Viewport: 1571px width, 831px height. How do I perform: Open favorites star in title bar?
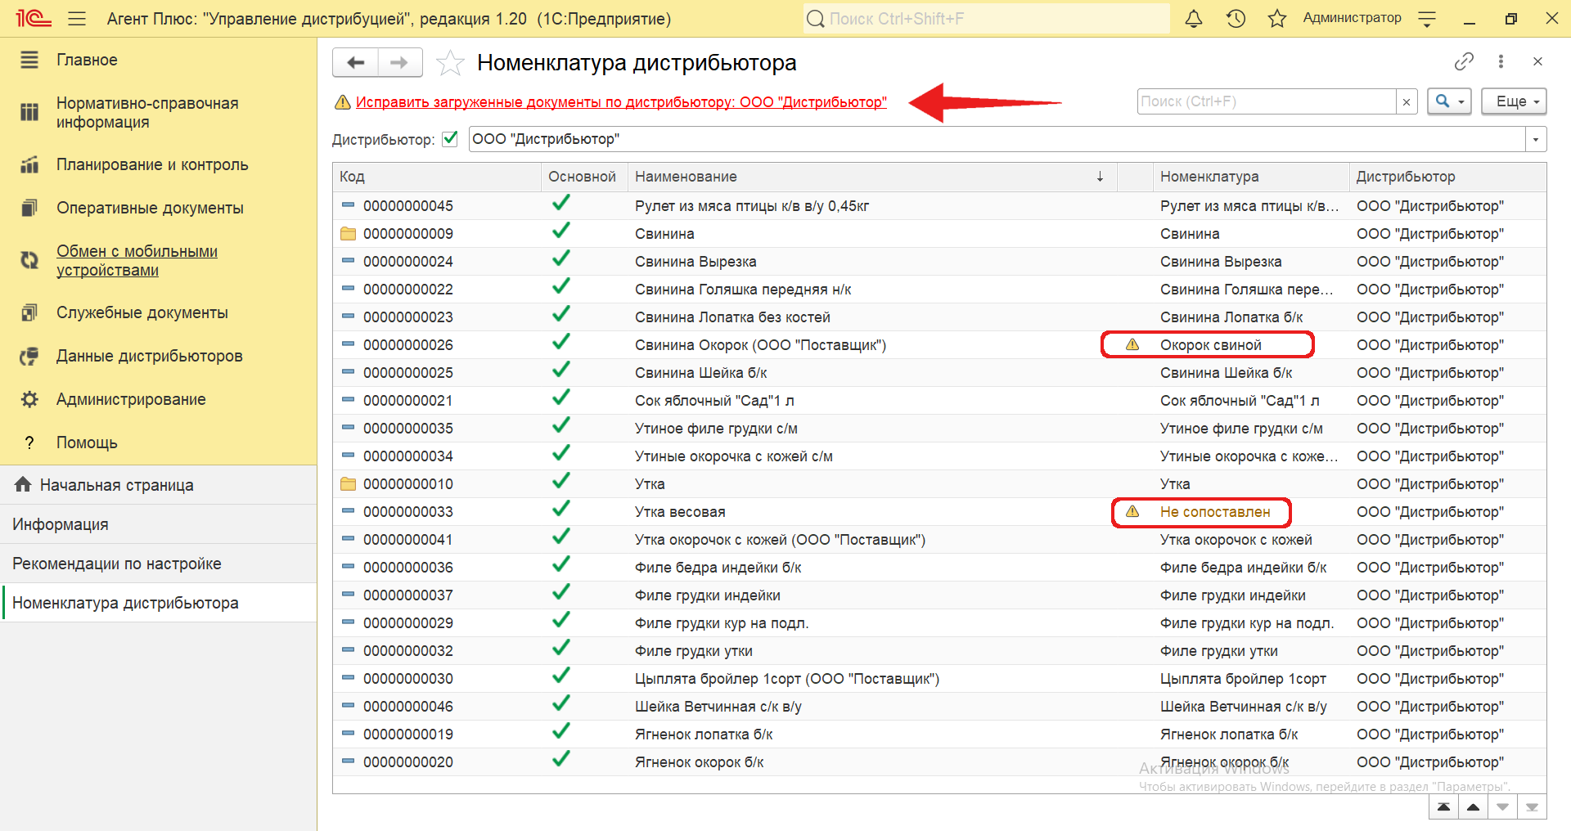click(1277, 18)
